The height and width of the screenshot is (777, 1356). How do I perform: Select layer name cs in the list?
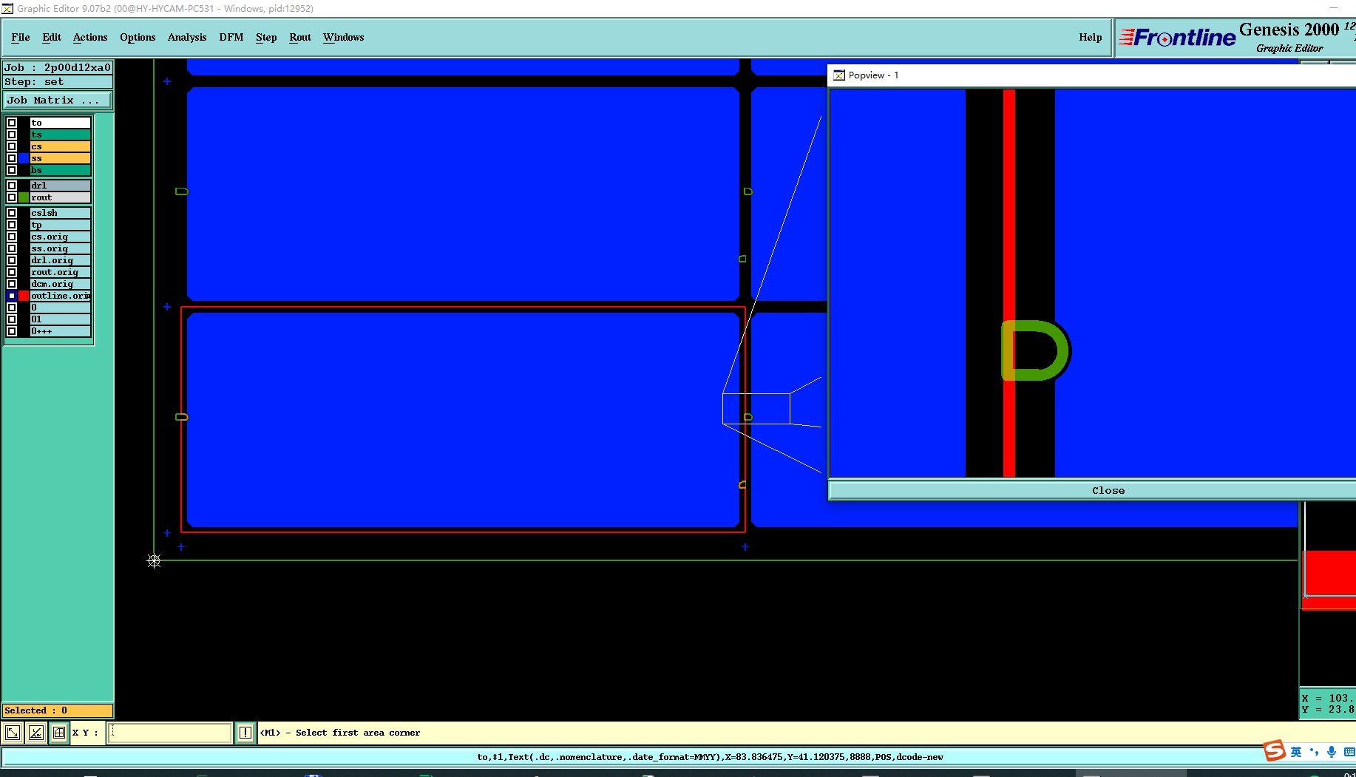tap(61, 146)
